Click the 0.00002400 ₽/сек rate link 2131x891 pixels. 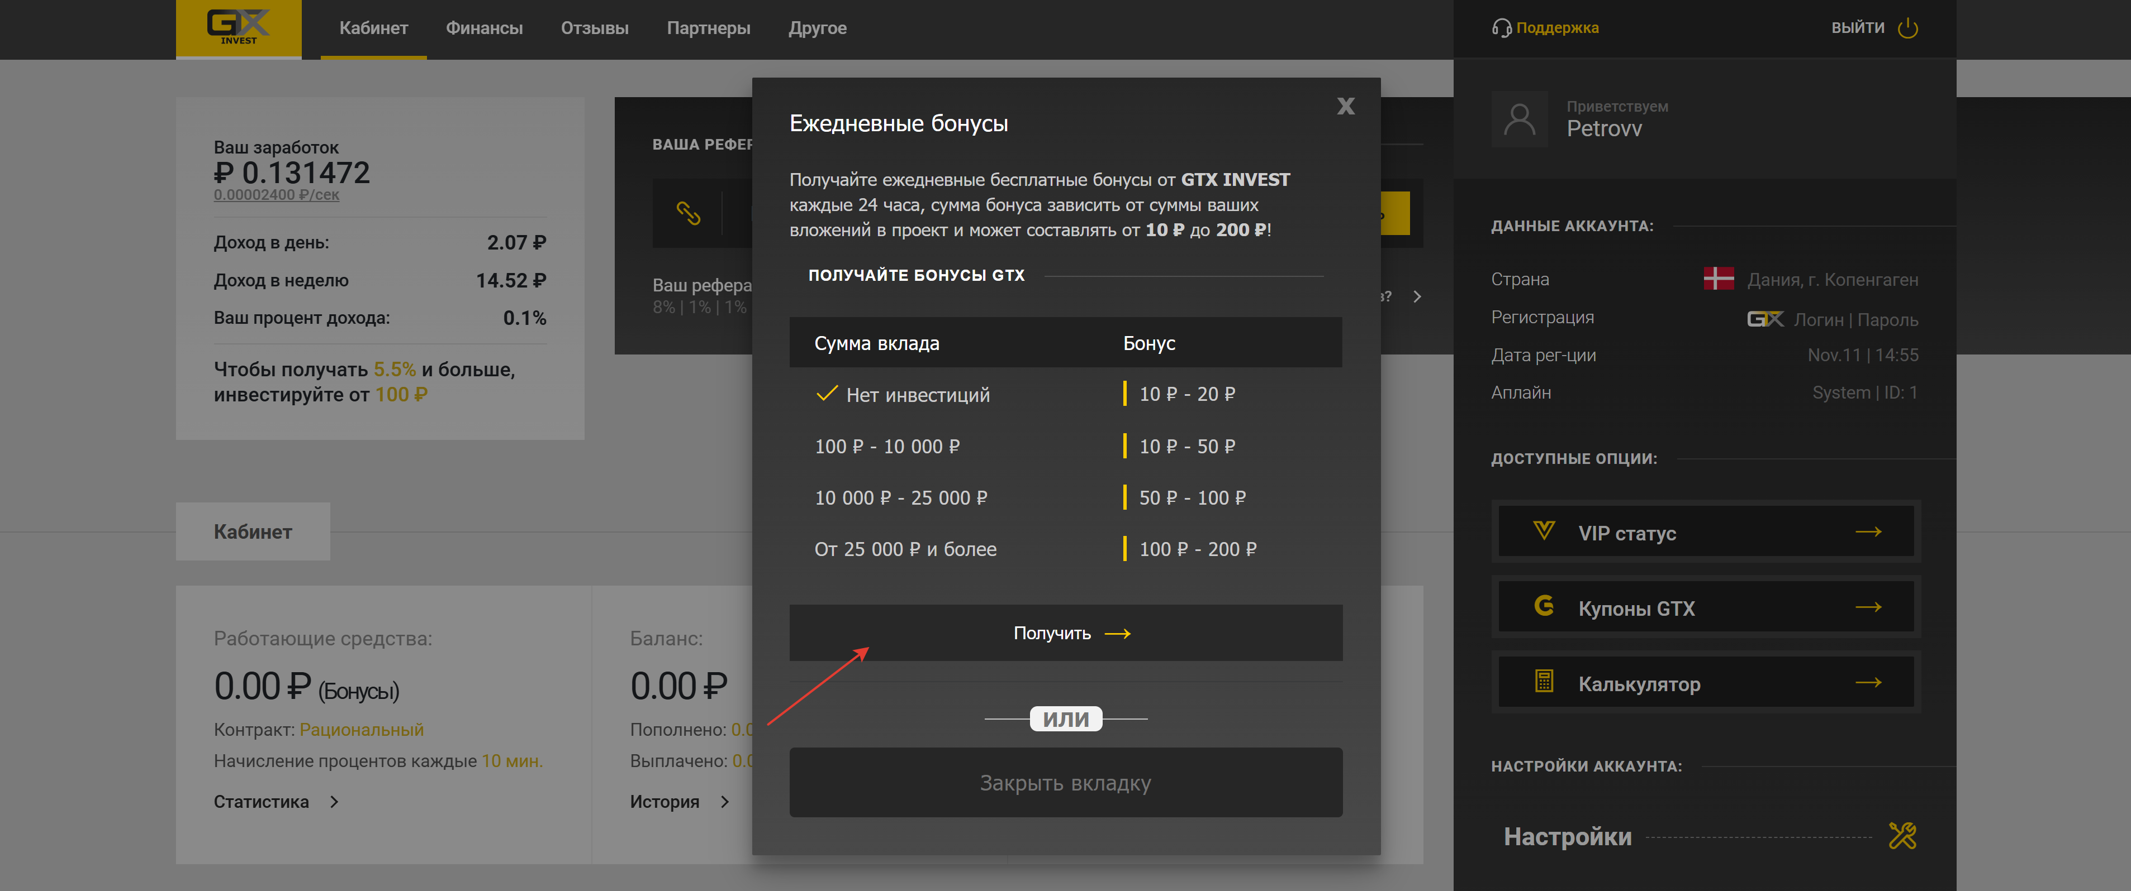click(x=276, y=195)
